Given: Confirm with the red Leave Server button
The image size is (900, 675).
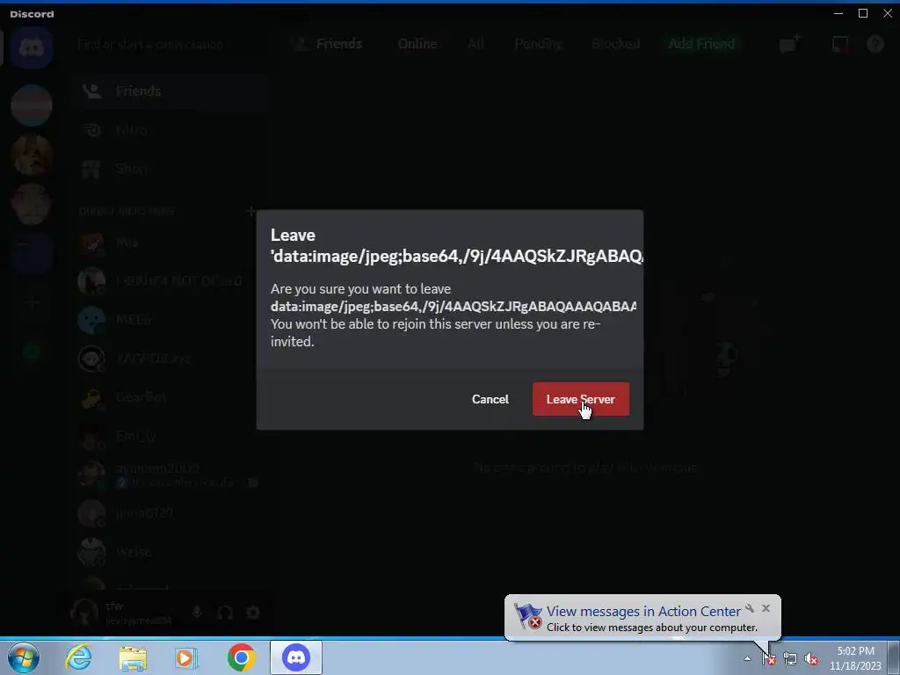Looking at the screenshot, I should [x=580, y=399].
